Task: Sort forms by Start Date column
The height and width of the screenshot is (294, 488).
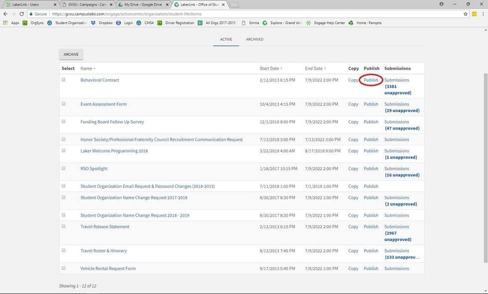Action: (271, 68)
